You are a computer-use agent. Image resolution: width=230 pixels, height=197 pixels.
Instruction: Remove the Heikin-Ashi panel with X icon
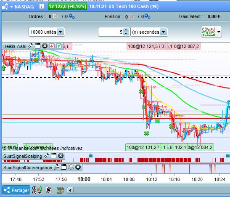pos(45,46)
